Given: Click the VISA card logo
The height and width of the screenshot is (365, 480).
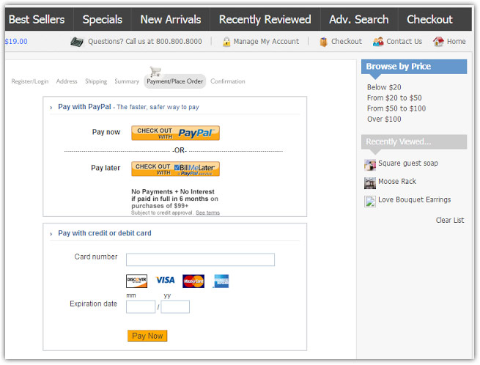Looking at the screenshot, I should click(166, 280).
